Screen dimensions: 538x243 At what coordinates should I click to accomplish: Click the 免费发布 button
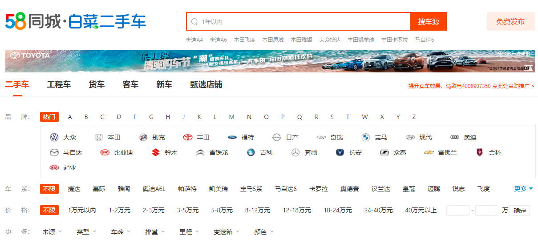coord(510,21)
